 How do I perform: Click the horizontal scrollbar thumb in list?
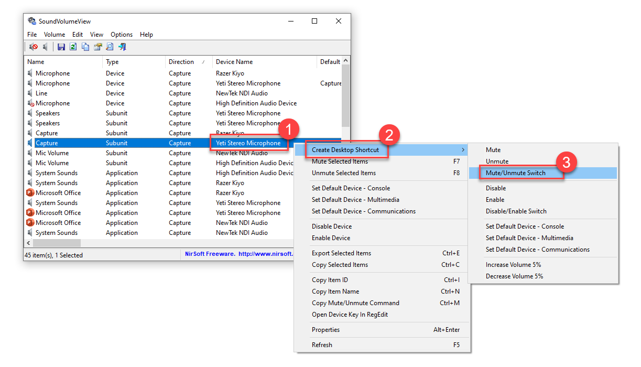point(57,243)
